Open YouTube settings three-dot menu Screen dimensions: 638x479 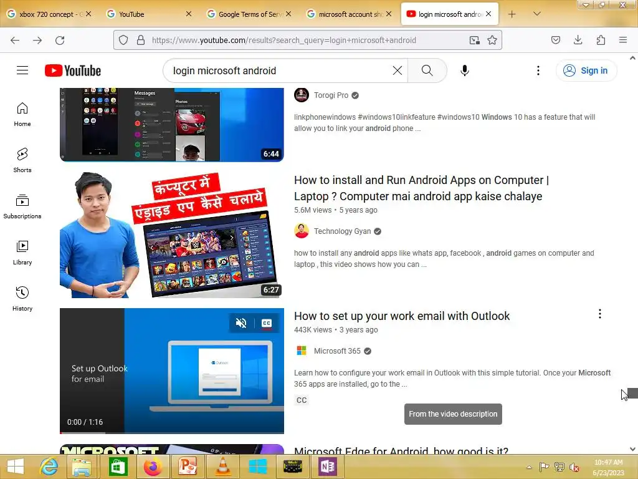point(538,70)
